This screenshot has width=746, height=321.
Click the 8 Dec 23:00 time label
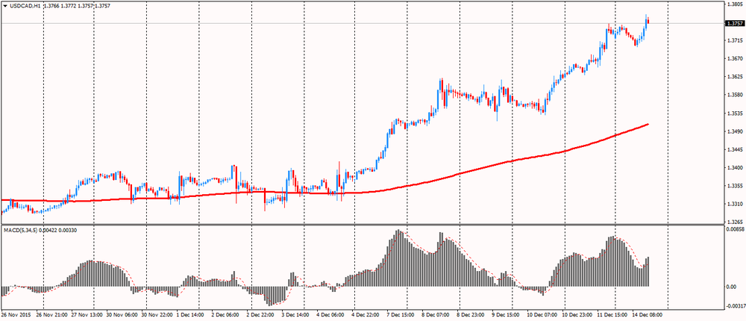pyautogui.click(x=471, y=315)
